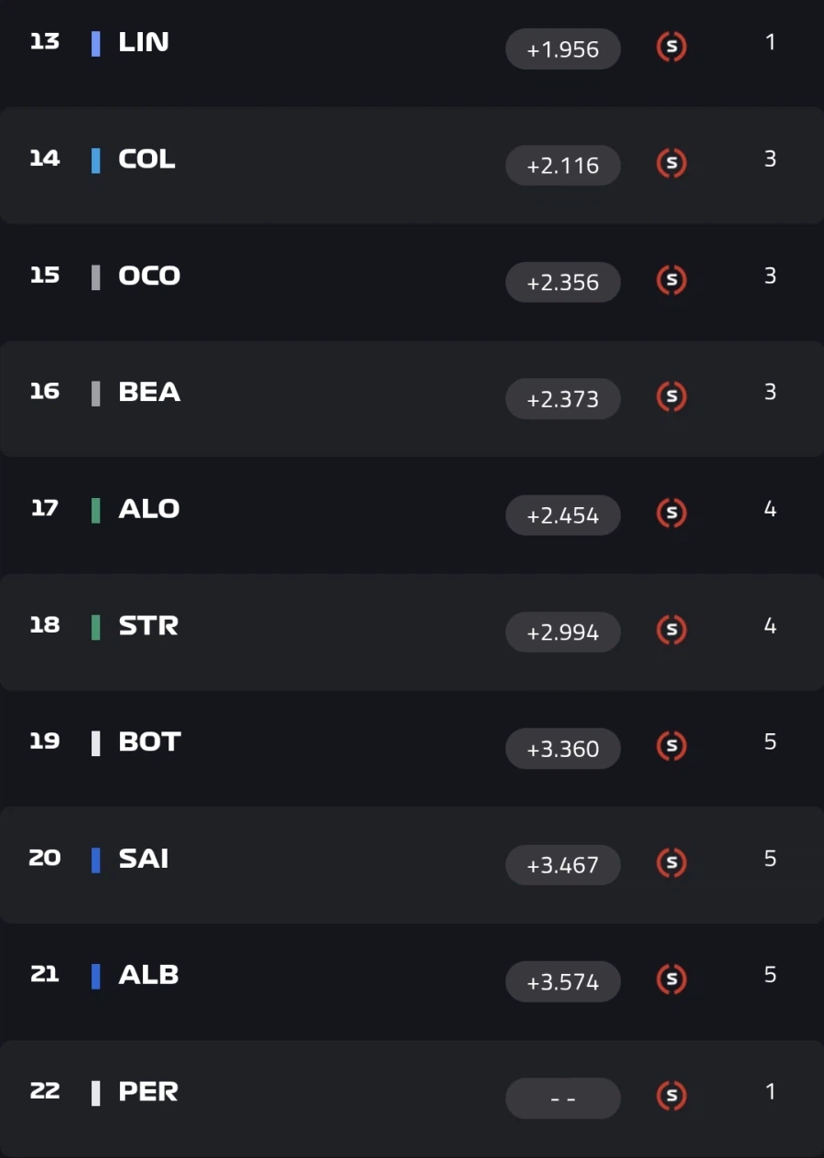Click the blue team color bar beside ALB

click(96, 977)
